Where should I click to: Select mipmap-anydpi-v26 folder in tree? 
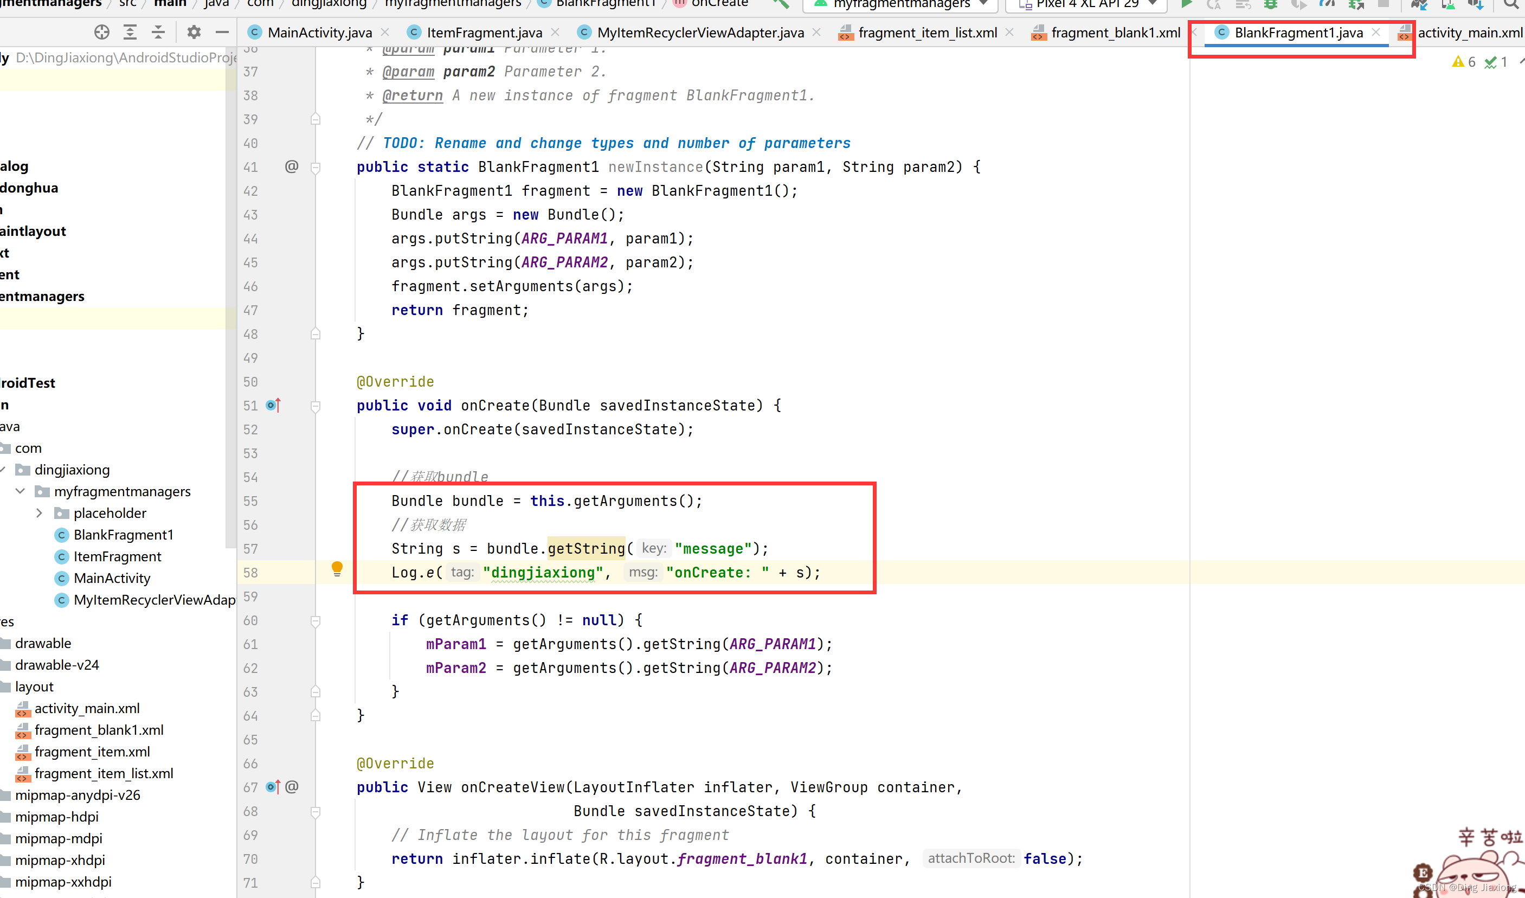pos(78,795)
